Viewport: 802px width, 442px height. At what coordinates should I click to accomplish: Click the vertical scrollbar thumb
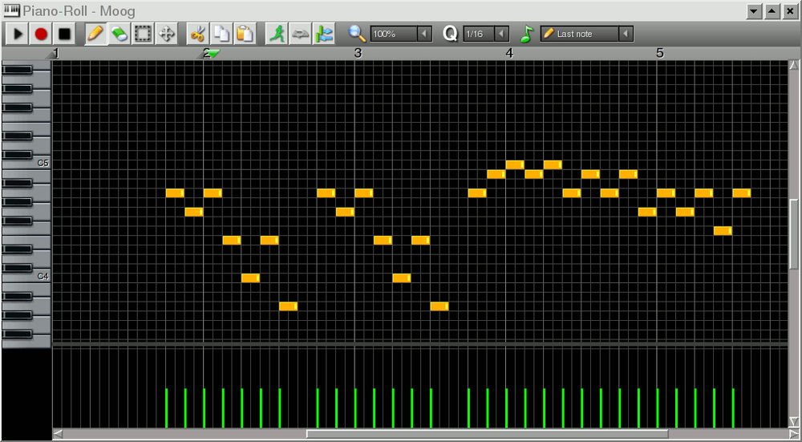click(794, 233)
